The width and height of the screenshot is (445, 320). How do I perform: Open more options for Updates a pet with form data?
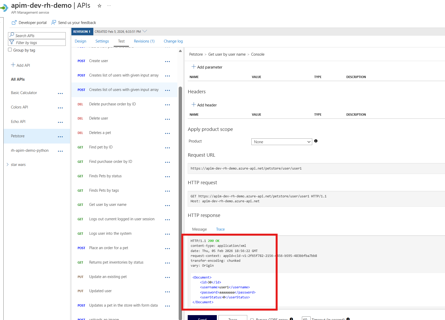click(x=168, y=306)
